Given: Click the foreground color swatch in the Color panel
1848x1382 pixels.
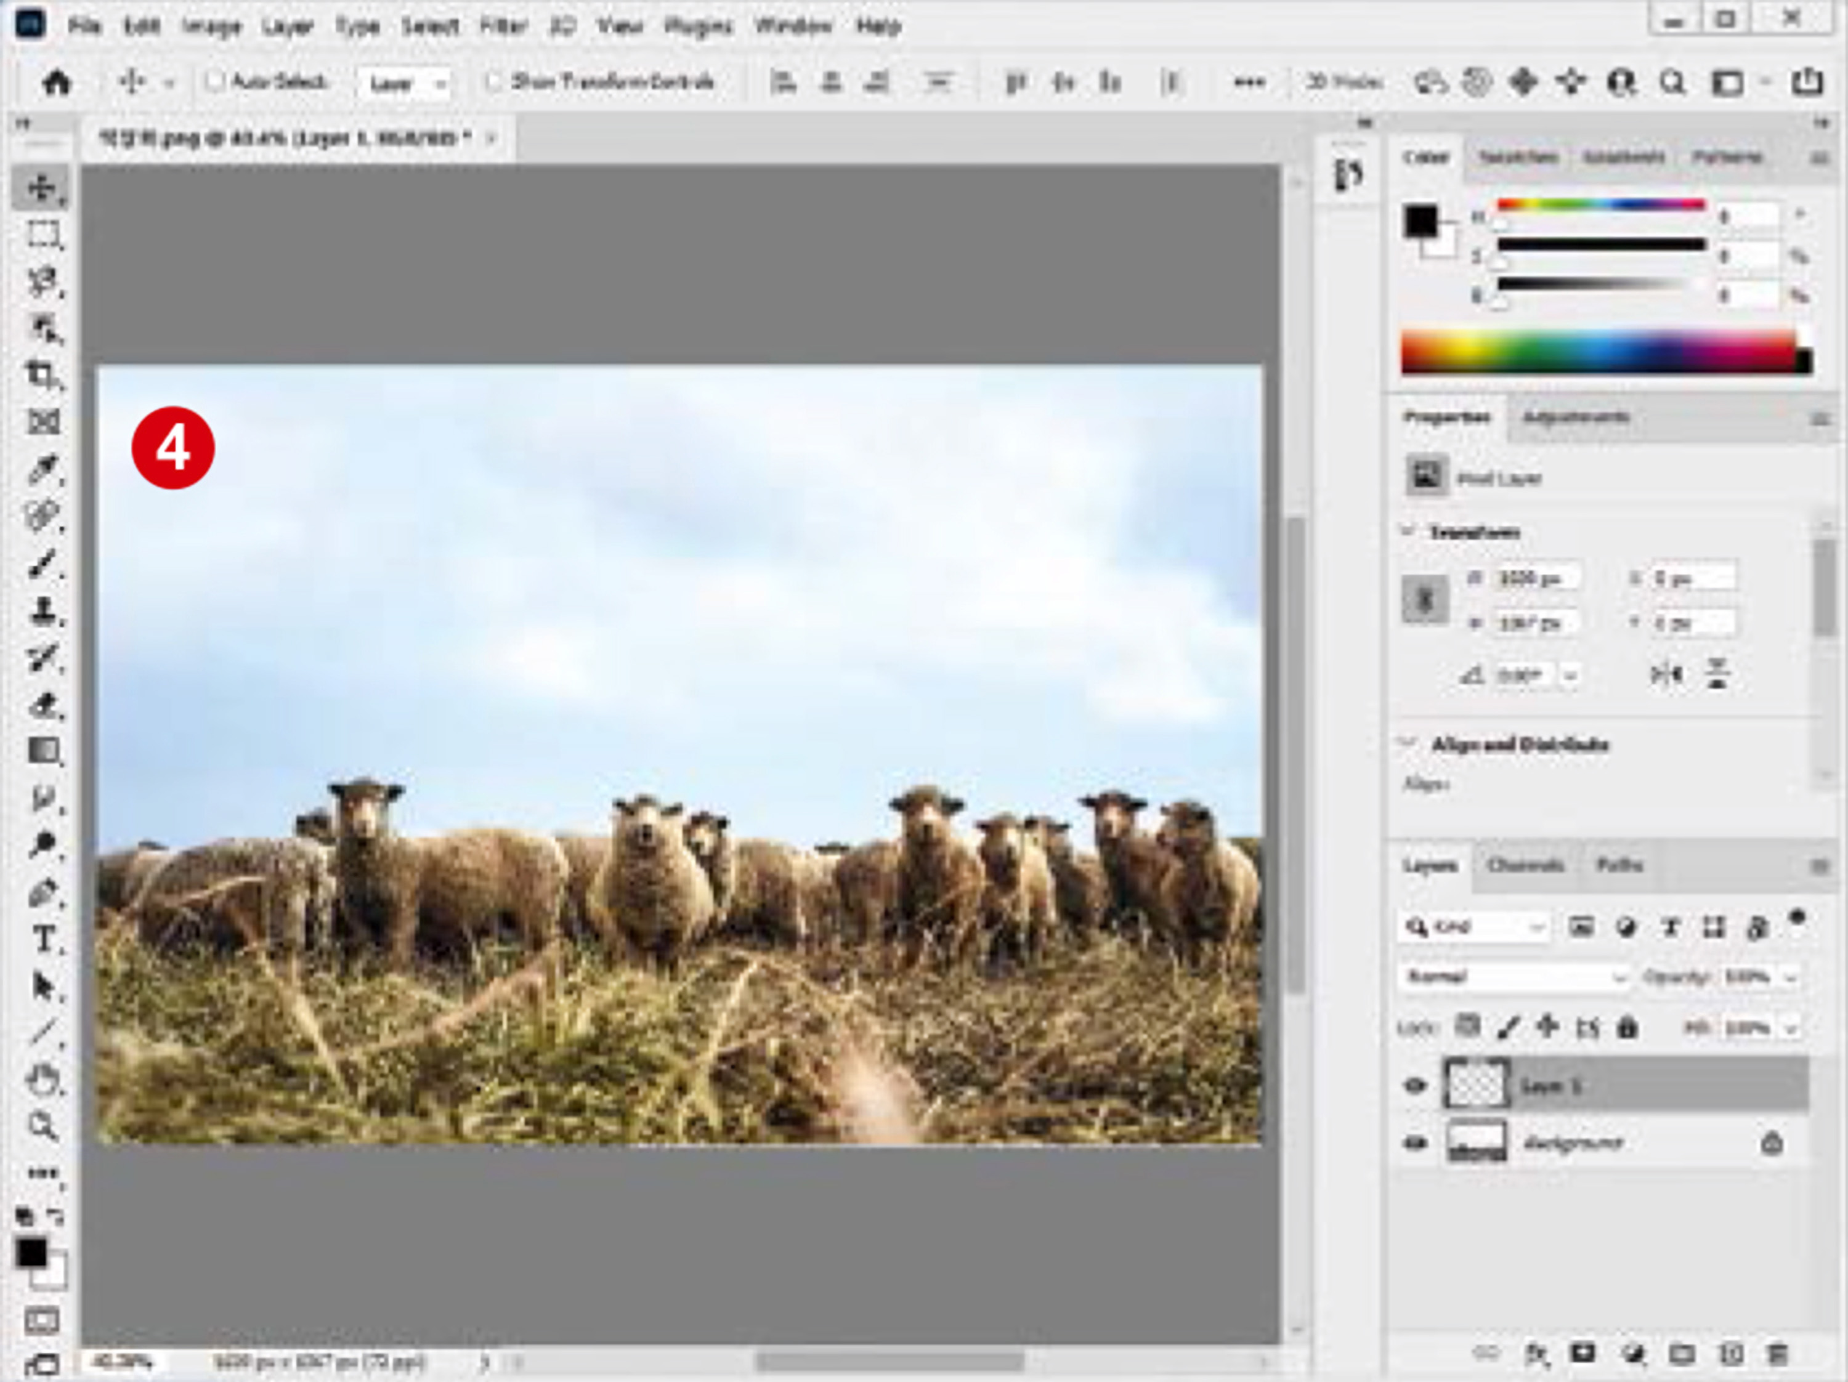Looking at the screenshot, I should 1419,220.
